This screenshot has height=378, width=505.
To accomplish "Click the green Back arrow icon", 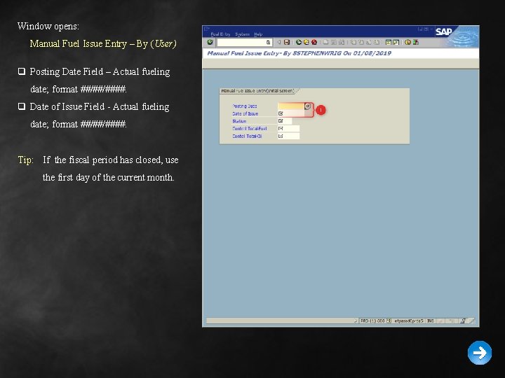I will pos(299,42).
